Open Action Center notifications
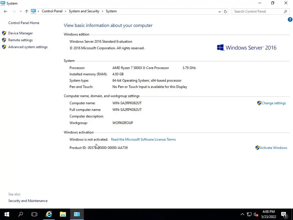Screen dimensions: 293x220 pos(284,215)
